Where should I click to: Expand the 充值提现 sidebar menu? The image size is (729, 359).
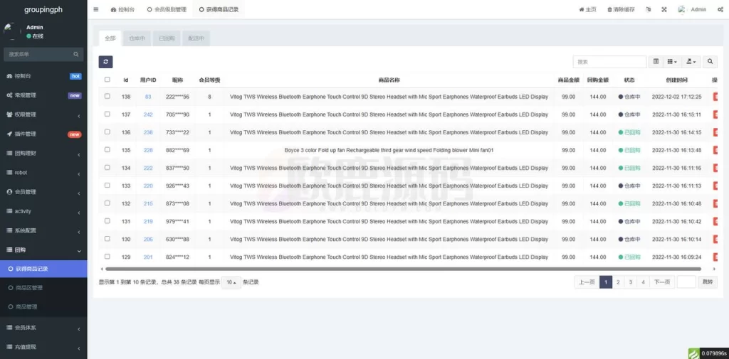click(43, 347)
